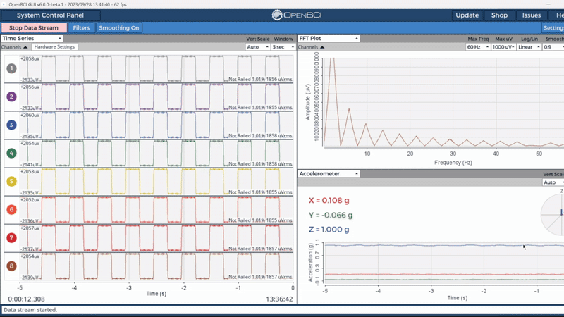Open the Update menu
Viewport: 564px width, 317px height.
[467, 15]
